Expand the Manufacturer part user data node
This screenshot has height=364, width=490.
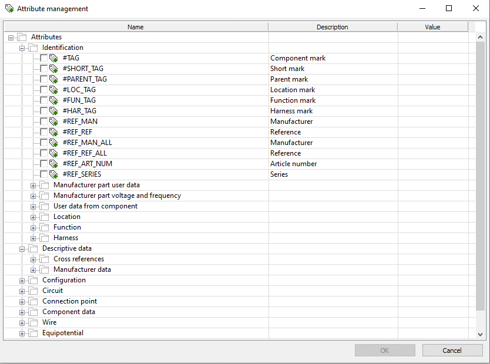tap(33, 186)
